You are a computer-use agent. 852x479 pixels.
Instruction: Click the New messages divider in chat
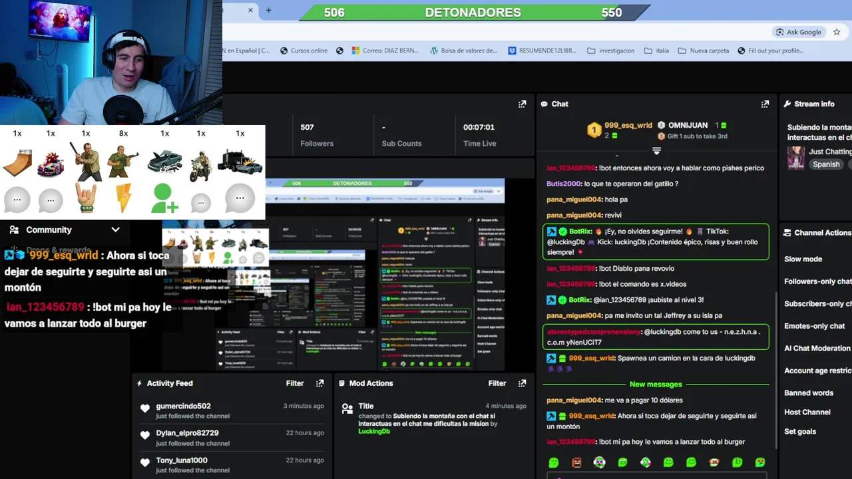[656, 385]
